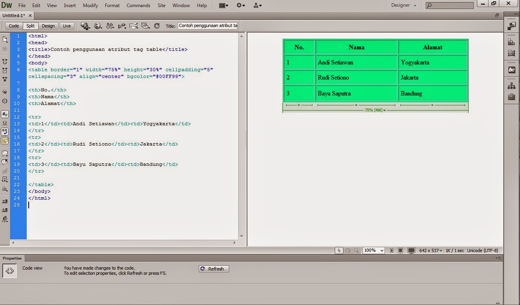Select the Zoom magnifier tool in status bar
Image resolution: width=520 pixels, height=305 pixels.
(x=356, y=251)
